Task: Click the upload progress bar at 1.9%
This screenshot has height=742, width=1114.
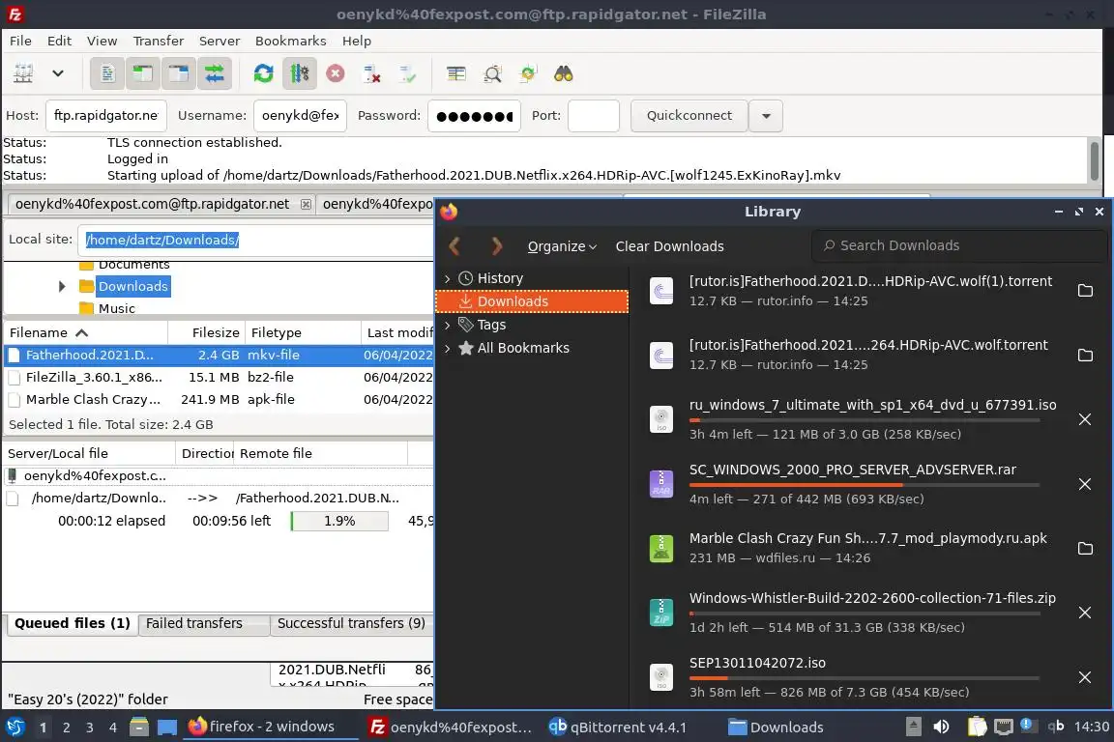Action: (339, 521)
